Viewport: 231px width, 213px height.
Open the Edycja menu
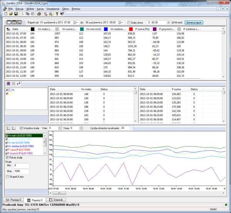tap(20, 9)
